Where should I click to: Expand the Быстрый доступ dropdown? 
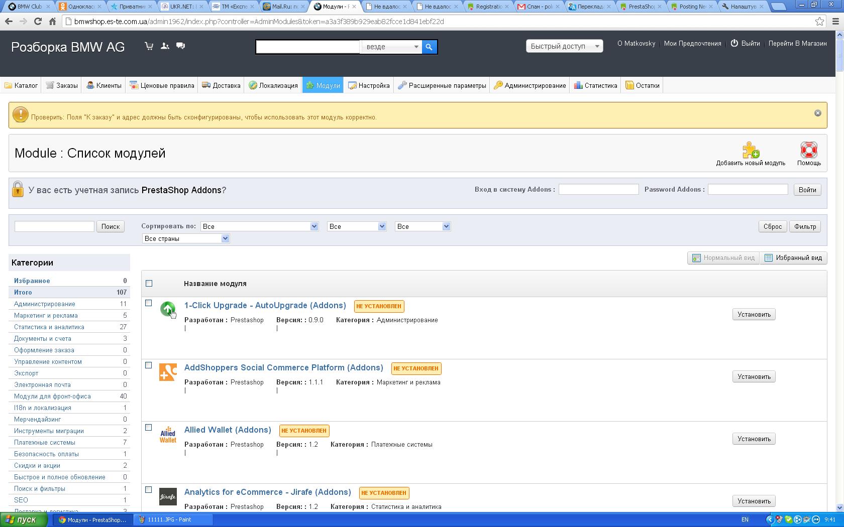coord(564,46)
